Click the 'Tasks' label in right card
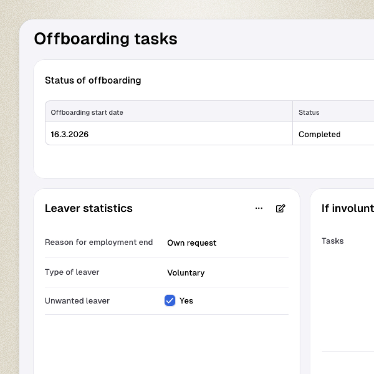Viewport: 374px width, 374px height. pyautogui.click(x=332, y=241)
